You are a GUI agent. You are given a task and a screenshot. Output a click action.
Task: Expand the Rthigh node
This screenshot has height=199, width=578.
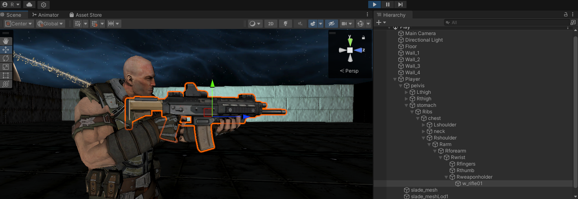(406, 99)
